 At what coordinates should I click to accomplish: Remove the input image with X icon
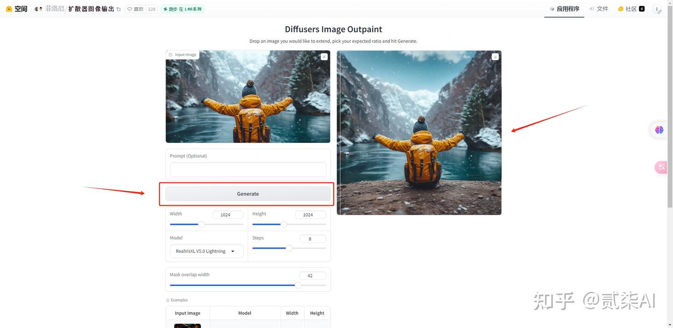[324, 56]
